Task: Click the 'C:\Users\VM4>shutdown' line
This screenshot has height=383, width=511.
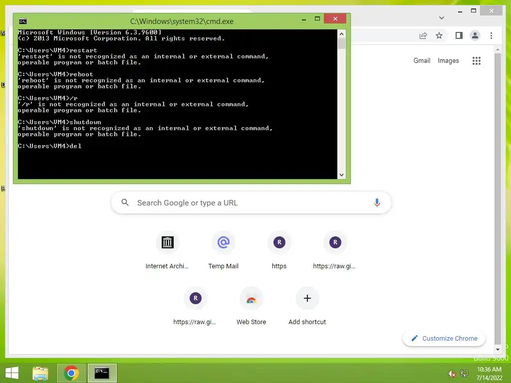Action: [59, 122]
